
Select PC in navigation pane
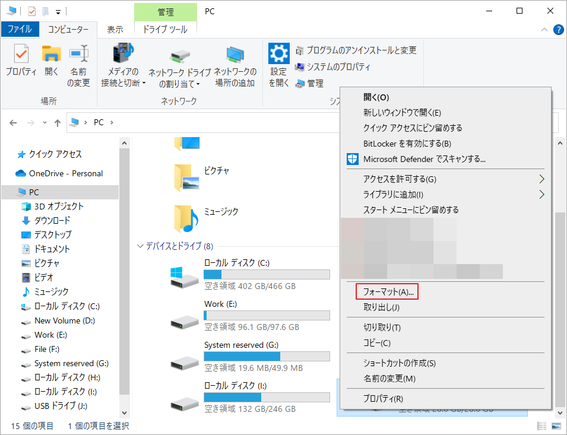click(x=60, y=192)
